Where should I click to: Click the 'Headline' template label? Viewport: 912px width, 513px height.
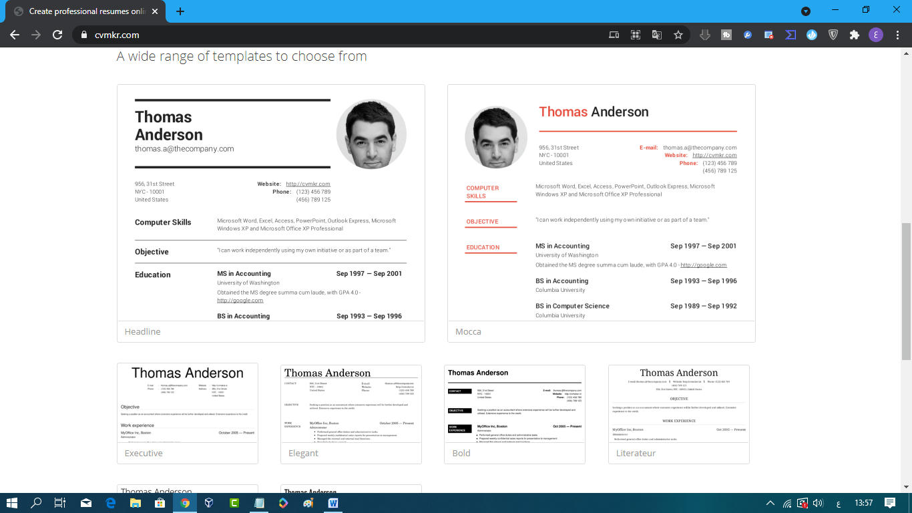[142, 331]
